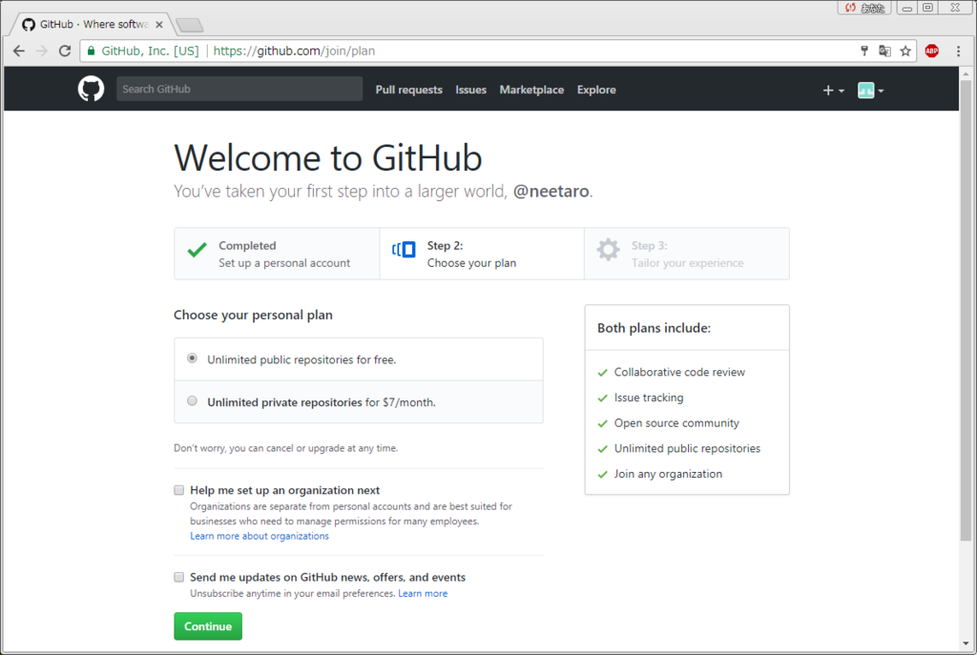Image resolution: width=977 pixels, height=655 pixels.
Task: Open Pull requests in the header
Action: pos(408,90)
